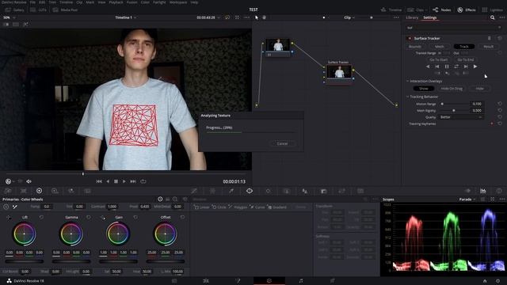Reset the Offset color wheel
507x285 pixels.
(x=183, y=217)
